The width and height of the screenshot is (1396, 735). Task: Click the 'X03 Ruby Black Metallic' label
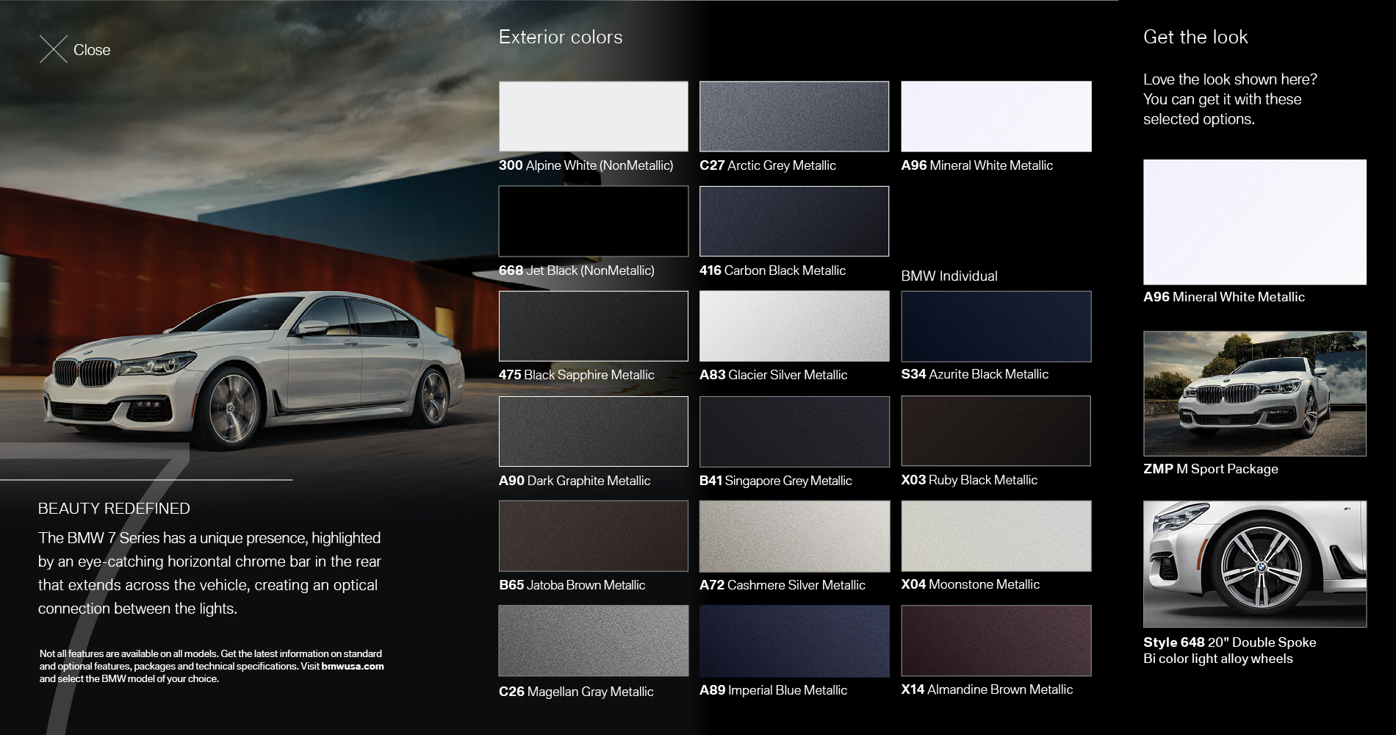[x=969, y=480]
